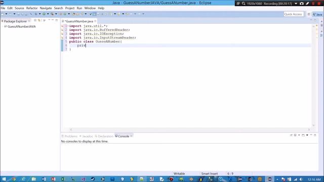
Task: Click the Open Perspective icon
Action: tap(309, 14)
